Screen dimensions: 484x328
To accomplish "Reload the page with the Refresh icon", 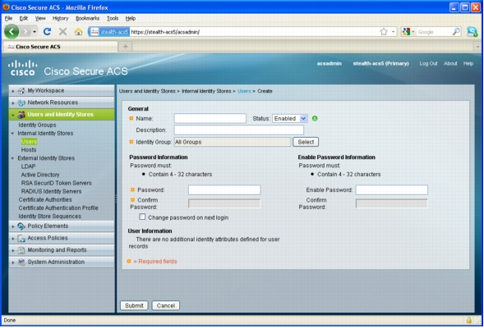I will pyautogui.click(x=47, y=31).
